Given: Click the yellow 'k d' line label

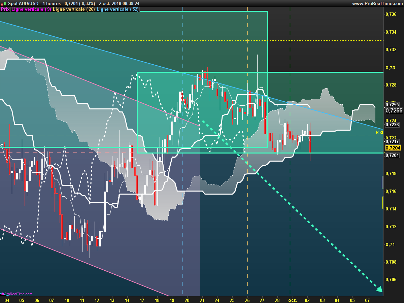Looking at the screenshot, I should [x=379, y=133].
